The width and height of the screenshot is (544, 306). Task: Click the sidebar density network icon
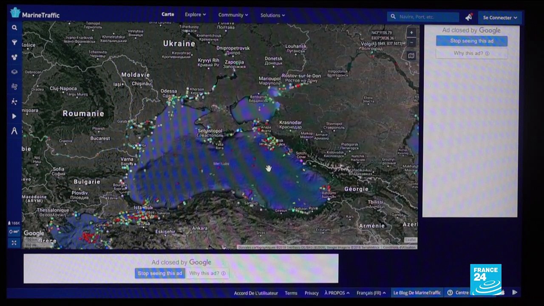14,102
